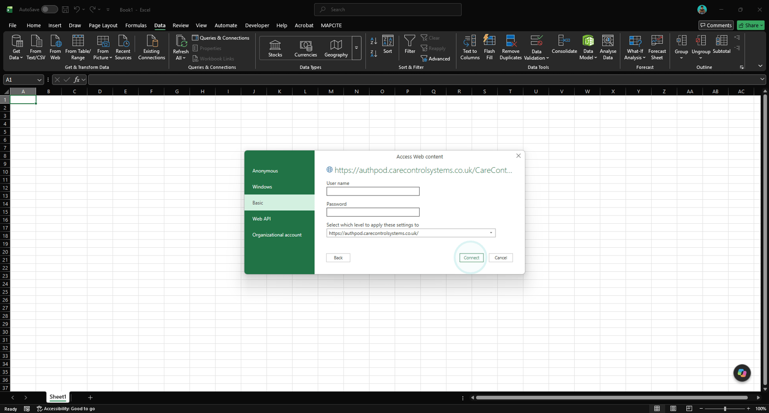Collapse the ribbon chevron
This screenshot has height=413, width=769.
(760, 66)
